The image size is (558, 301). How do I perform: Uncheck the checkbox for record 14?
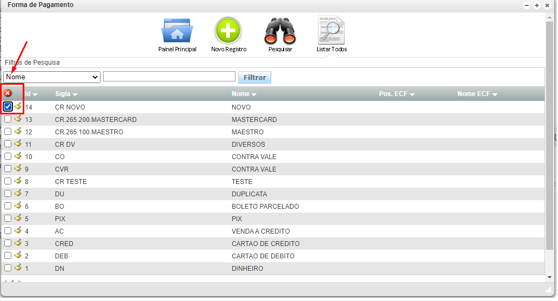point(8,107)
